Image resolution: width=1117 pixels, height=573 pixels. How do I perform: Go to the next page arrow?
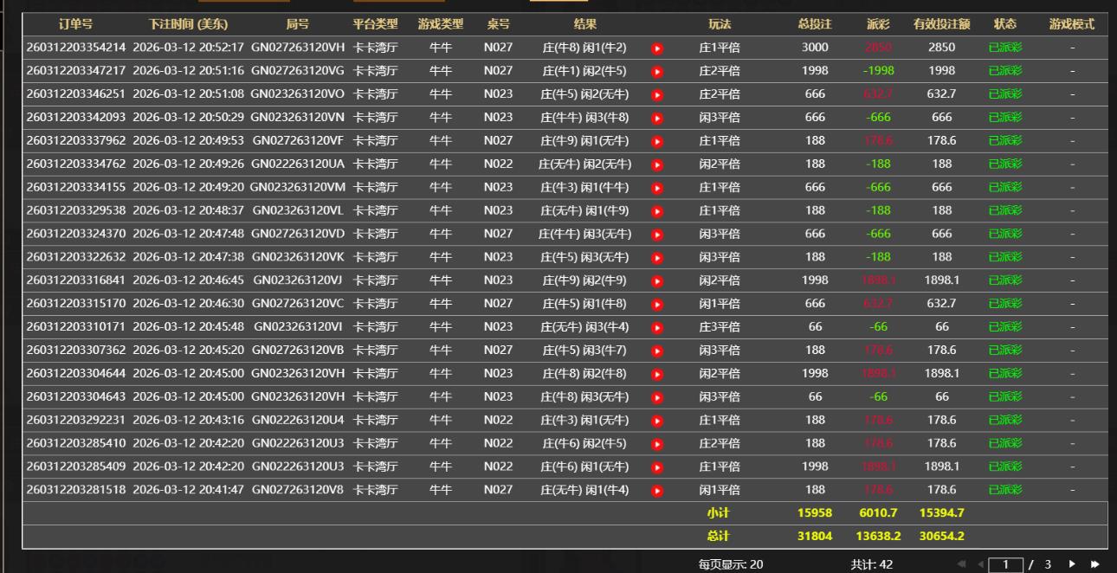click(1074, 564)
